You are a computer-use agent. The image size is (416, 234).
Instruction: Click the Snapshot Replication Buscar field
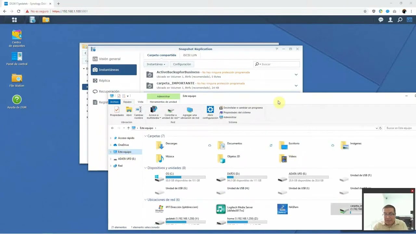tap(277, 64)
